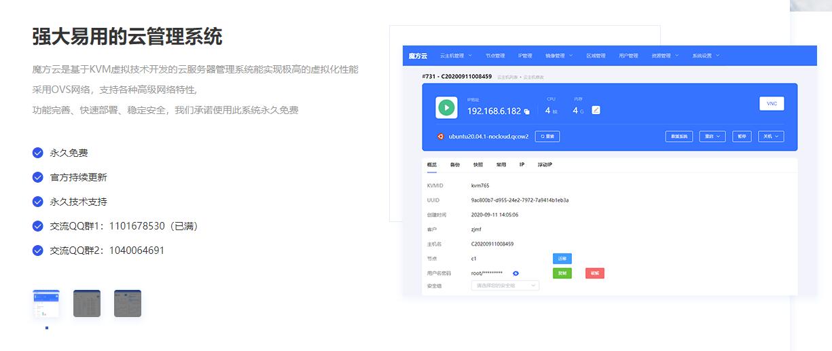
Task: Click the 魔方云 logo in navbar
Action: click(x=418, y=56)
